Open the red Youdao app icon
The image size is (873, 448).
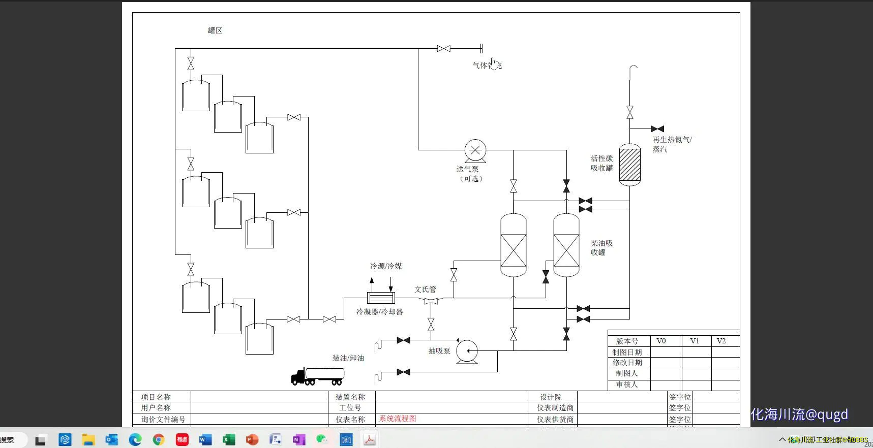[x=182, y=440]
